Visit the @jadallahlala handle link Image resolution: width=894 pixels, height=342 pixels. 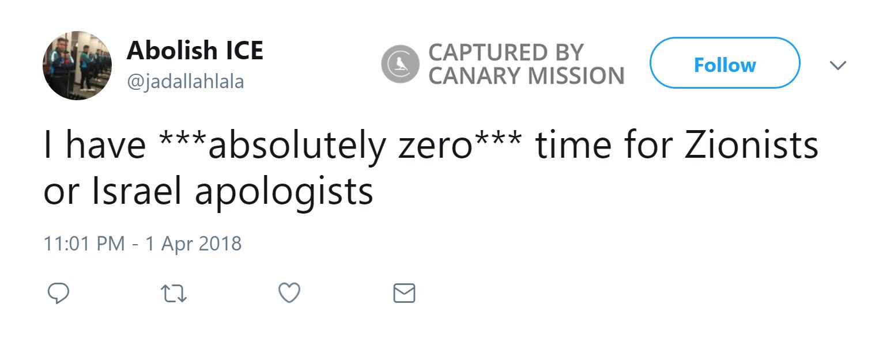pyautogui.click(x=186, y=81)
